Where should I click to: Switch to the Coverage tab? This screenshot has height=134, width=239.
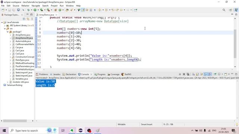(x=114, y=74)
